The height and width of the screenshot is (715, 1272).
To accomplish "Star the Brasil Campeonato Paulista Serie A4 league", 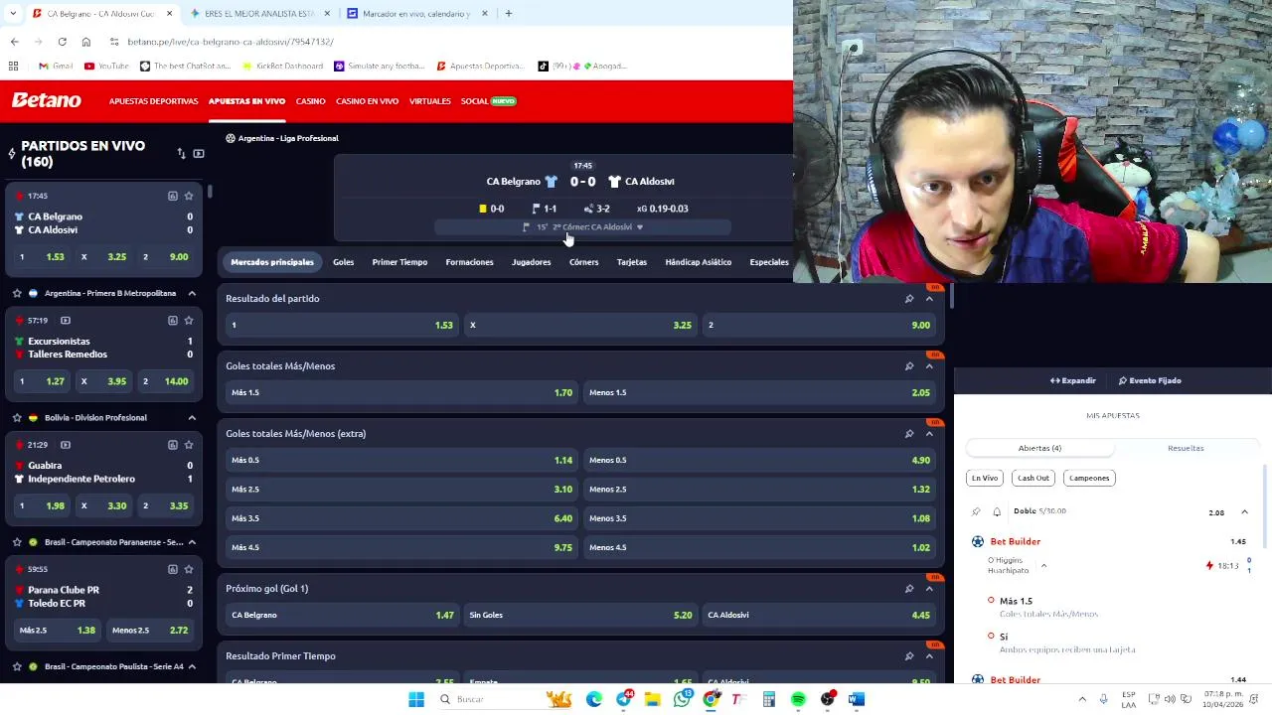I will (17, 666).
